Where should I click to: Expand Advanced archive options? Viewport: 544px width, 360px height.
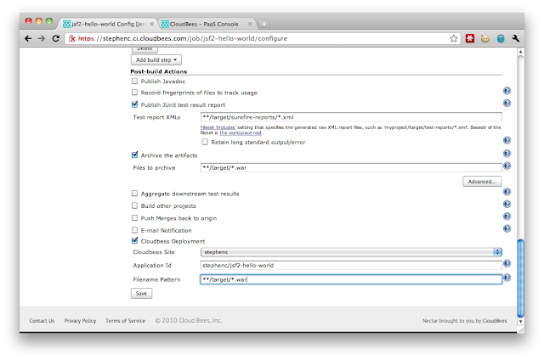(481, 181)
